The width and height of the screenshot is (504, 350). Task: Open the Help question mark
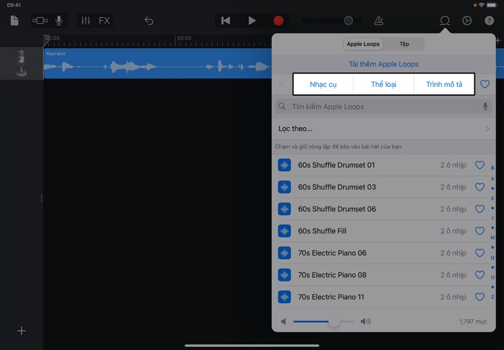point(489,20)
